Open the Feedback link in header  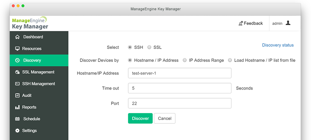(251, 24)
